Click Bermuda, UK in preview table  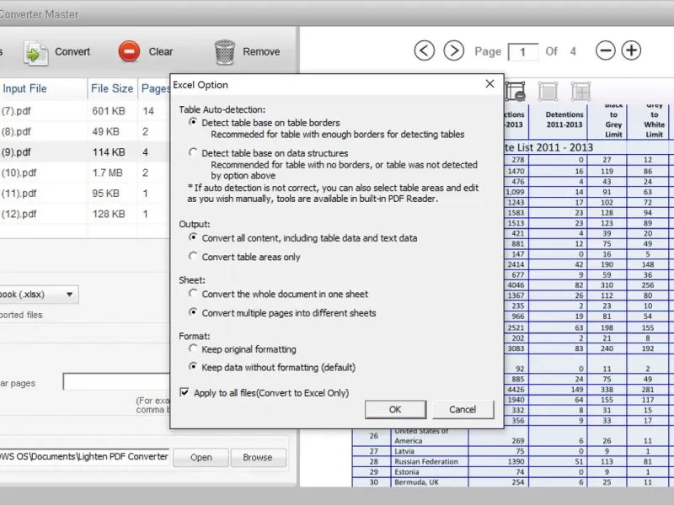click(416, 482)
